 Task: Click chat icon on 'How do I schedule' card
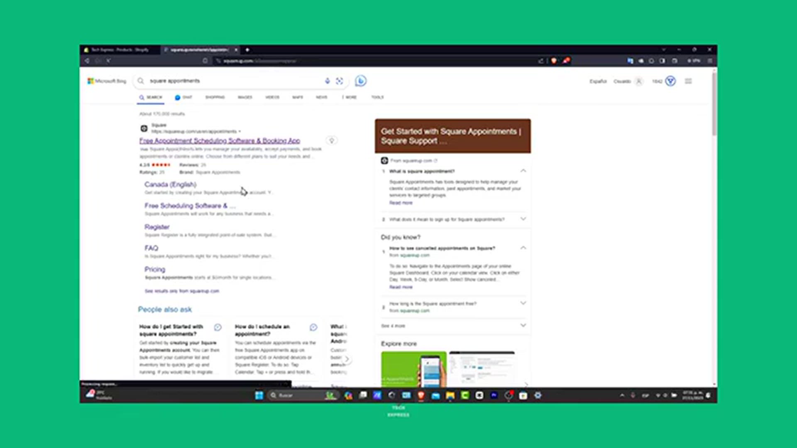(x=313, y=327)
